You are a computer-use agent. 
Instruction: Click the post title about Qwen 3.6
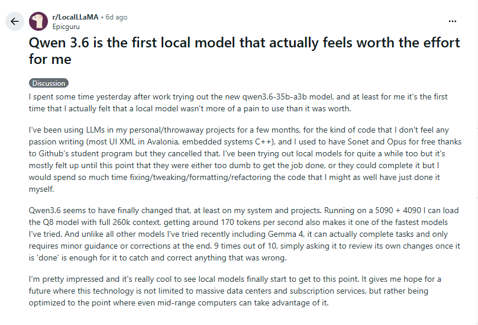pyautogui.click(x=244, y=51)
